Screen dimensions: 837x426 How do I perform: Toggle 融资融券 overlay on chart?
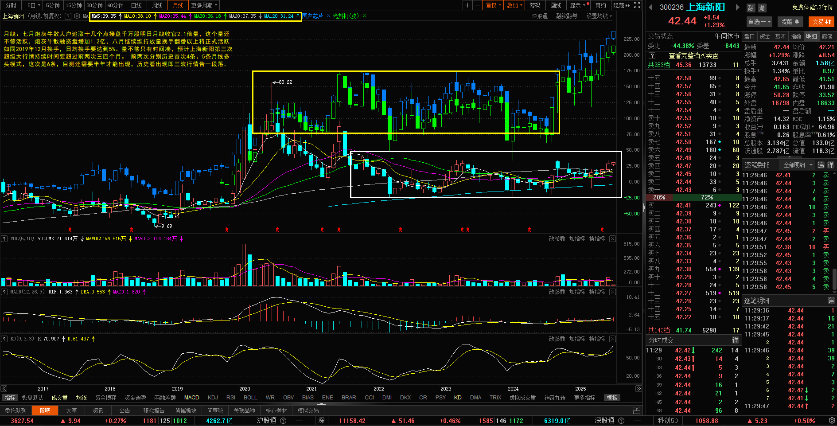567,16
